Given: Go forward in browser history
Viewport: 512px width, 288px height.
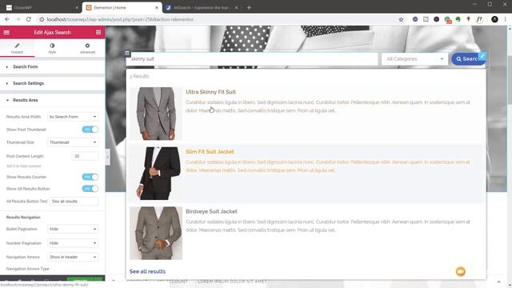Looking at the screenshot, I should click(x=18, y=19).
